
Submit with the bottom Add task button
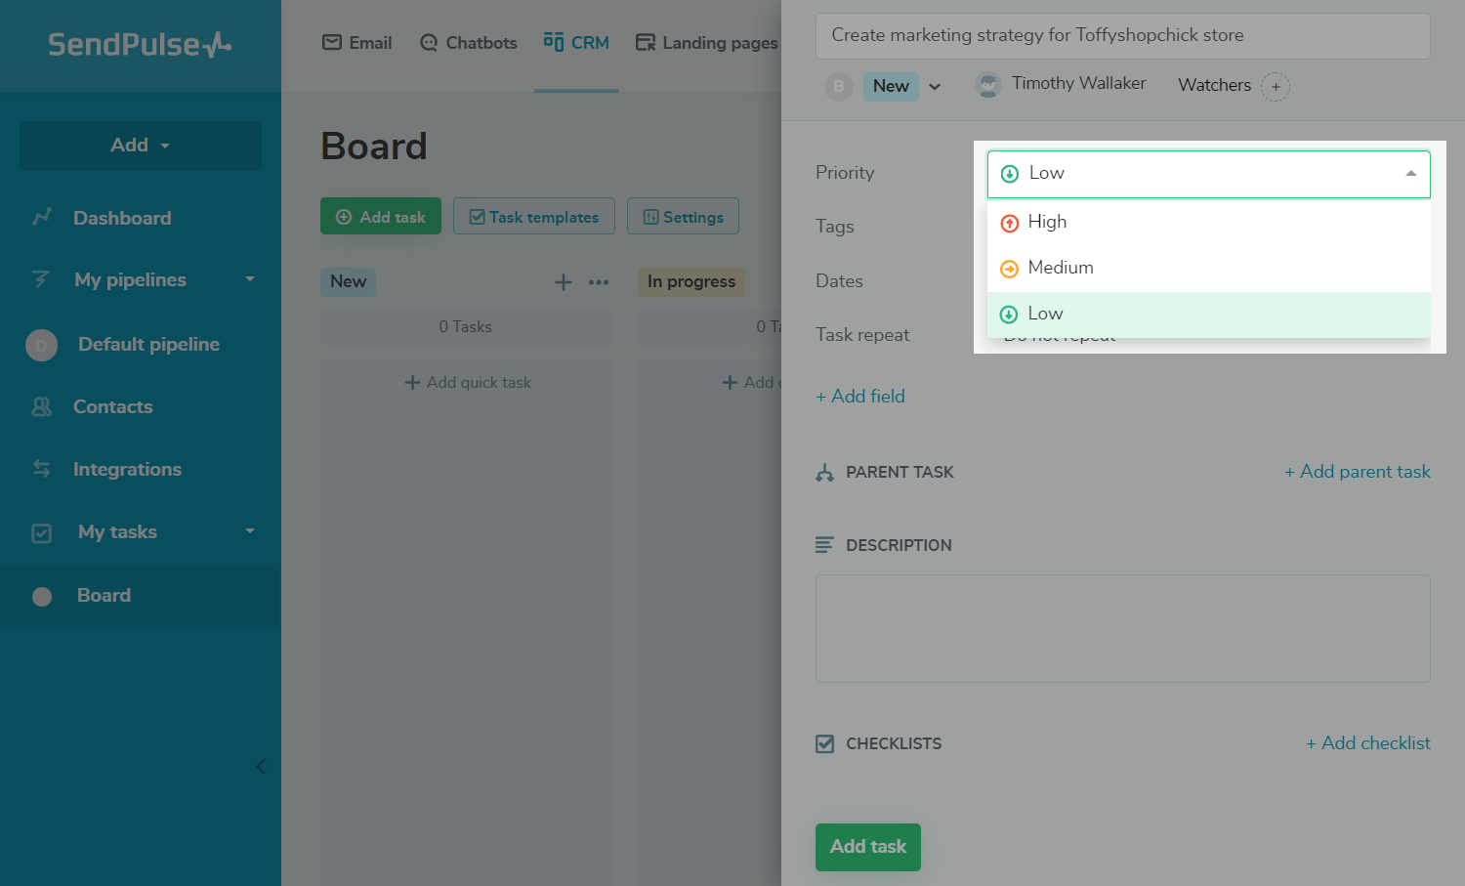pos(868,847)
